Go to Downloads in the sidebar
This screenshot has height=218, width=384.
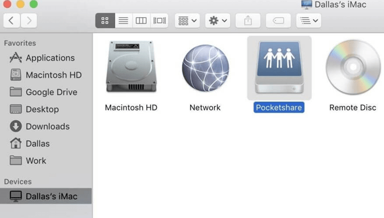point(47,126)
